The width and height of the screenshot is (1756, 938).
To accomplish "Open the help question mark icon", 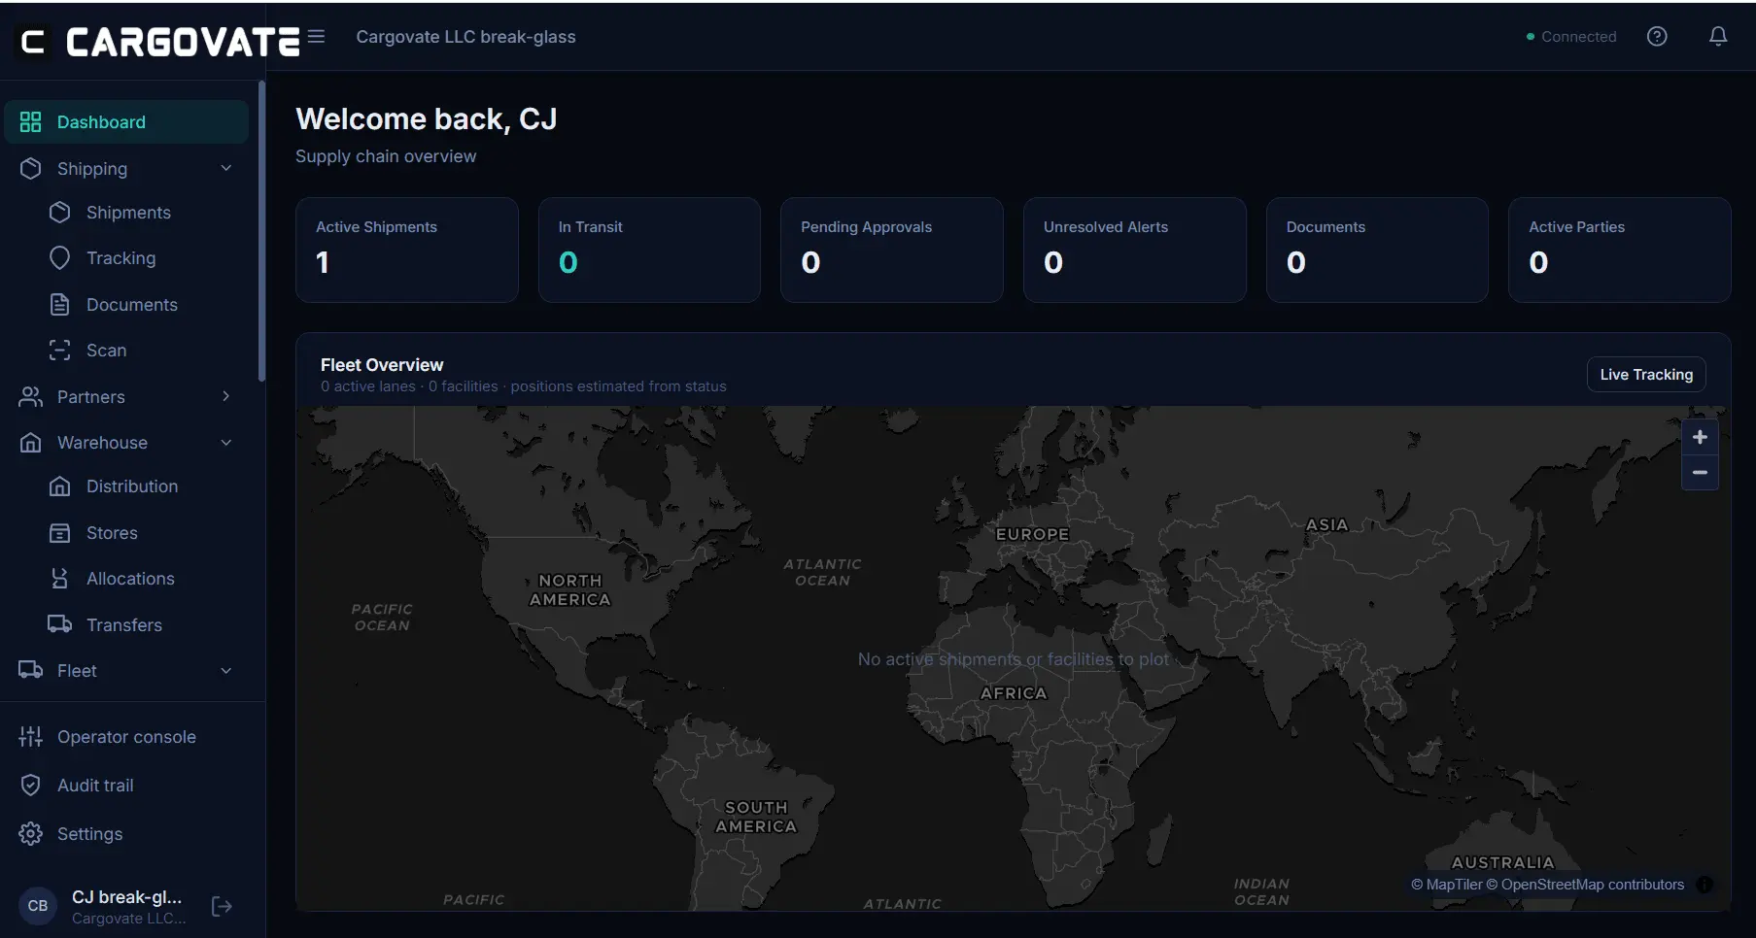I will pos(1657,36).
